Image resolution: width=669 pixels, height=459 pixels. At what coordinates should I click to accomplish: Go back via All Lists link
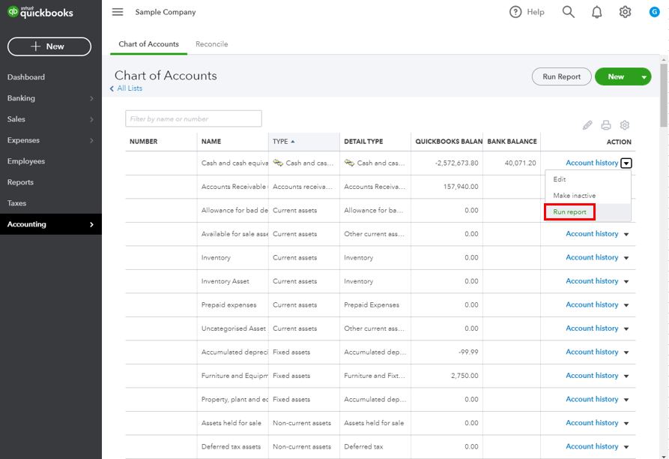click(x=129, y=88)
